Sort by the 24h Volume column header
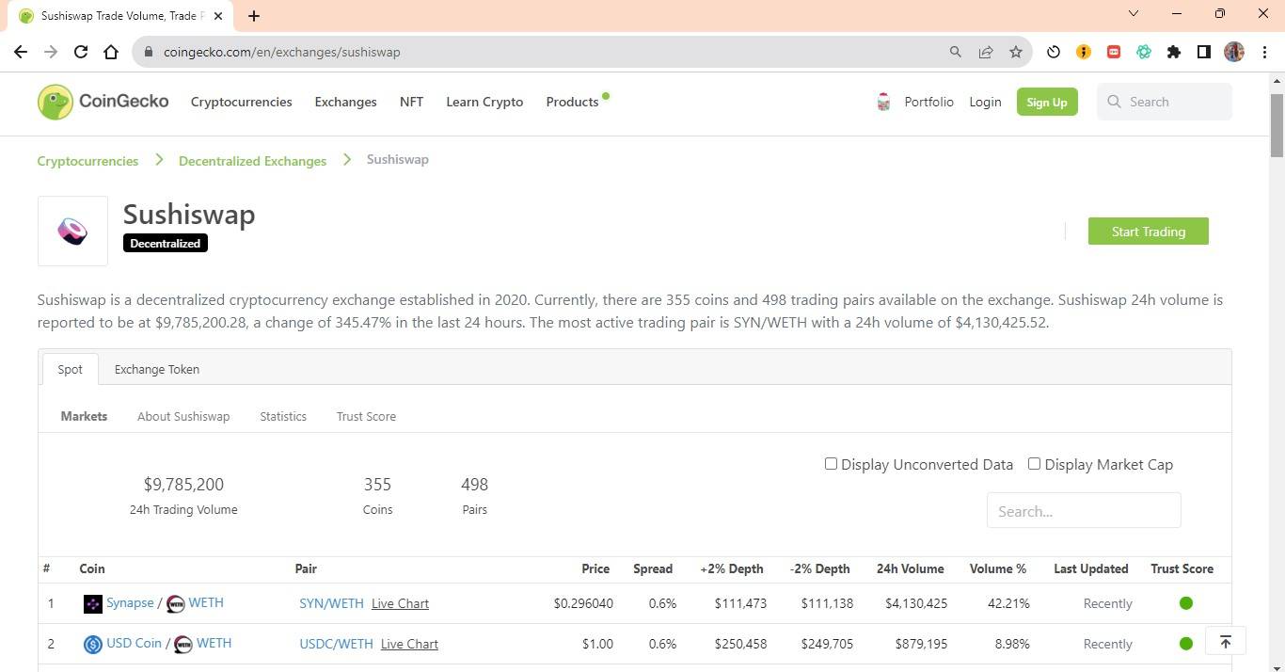Screen dimensions: 1285x672 click(910, 568)
